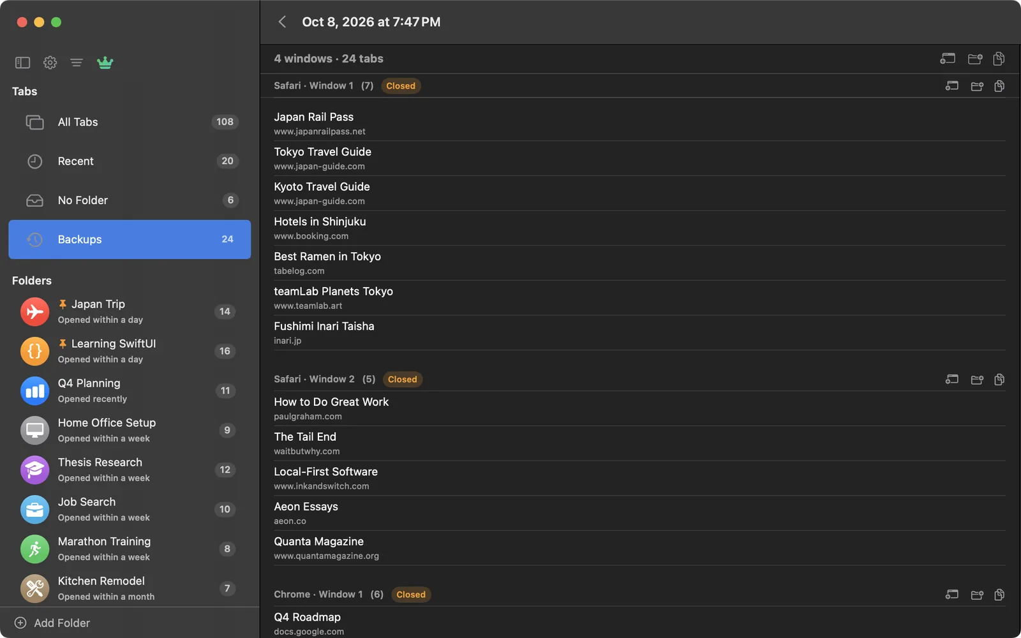Toggle the sidebar visibility icon
The height and width of the screenshot is (638, 1021).
[23, 63]
